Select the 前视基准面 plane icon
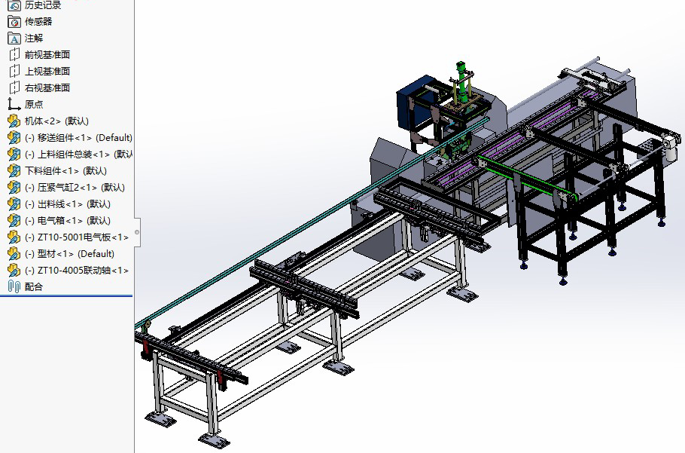 point(14,55)
